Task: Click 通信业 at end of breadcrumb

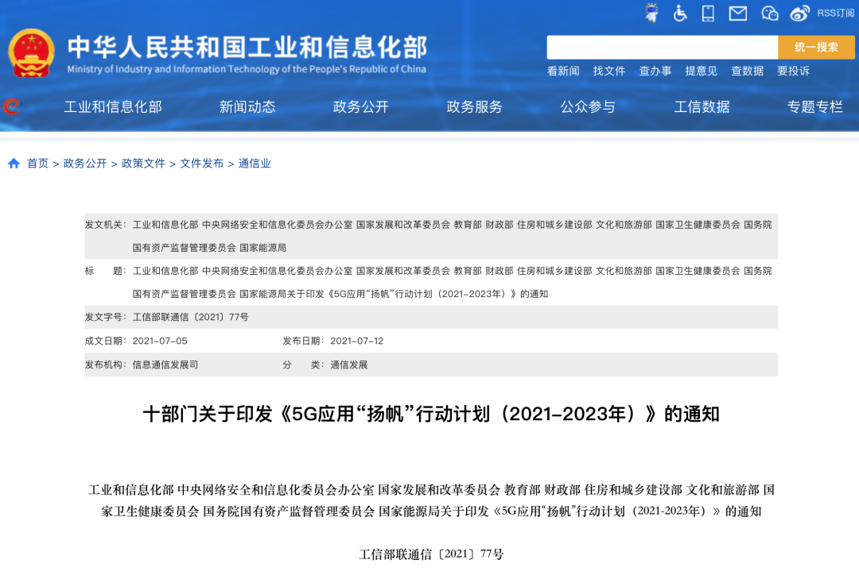Action: (x=255, y=164)
